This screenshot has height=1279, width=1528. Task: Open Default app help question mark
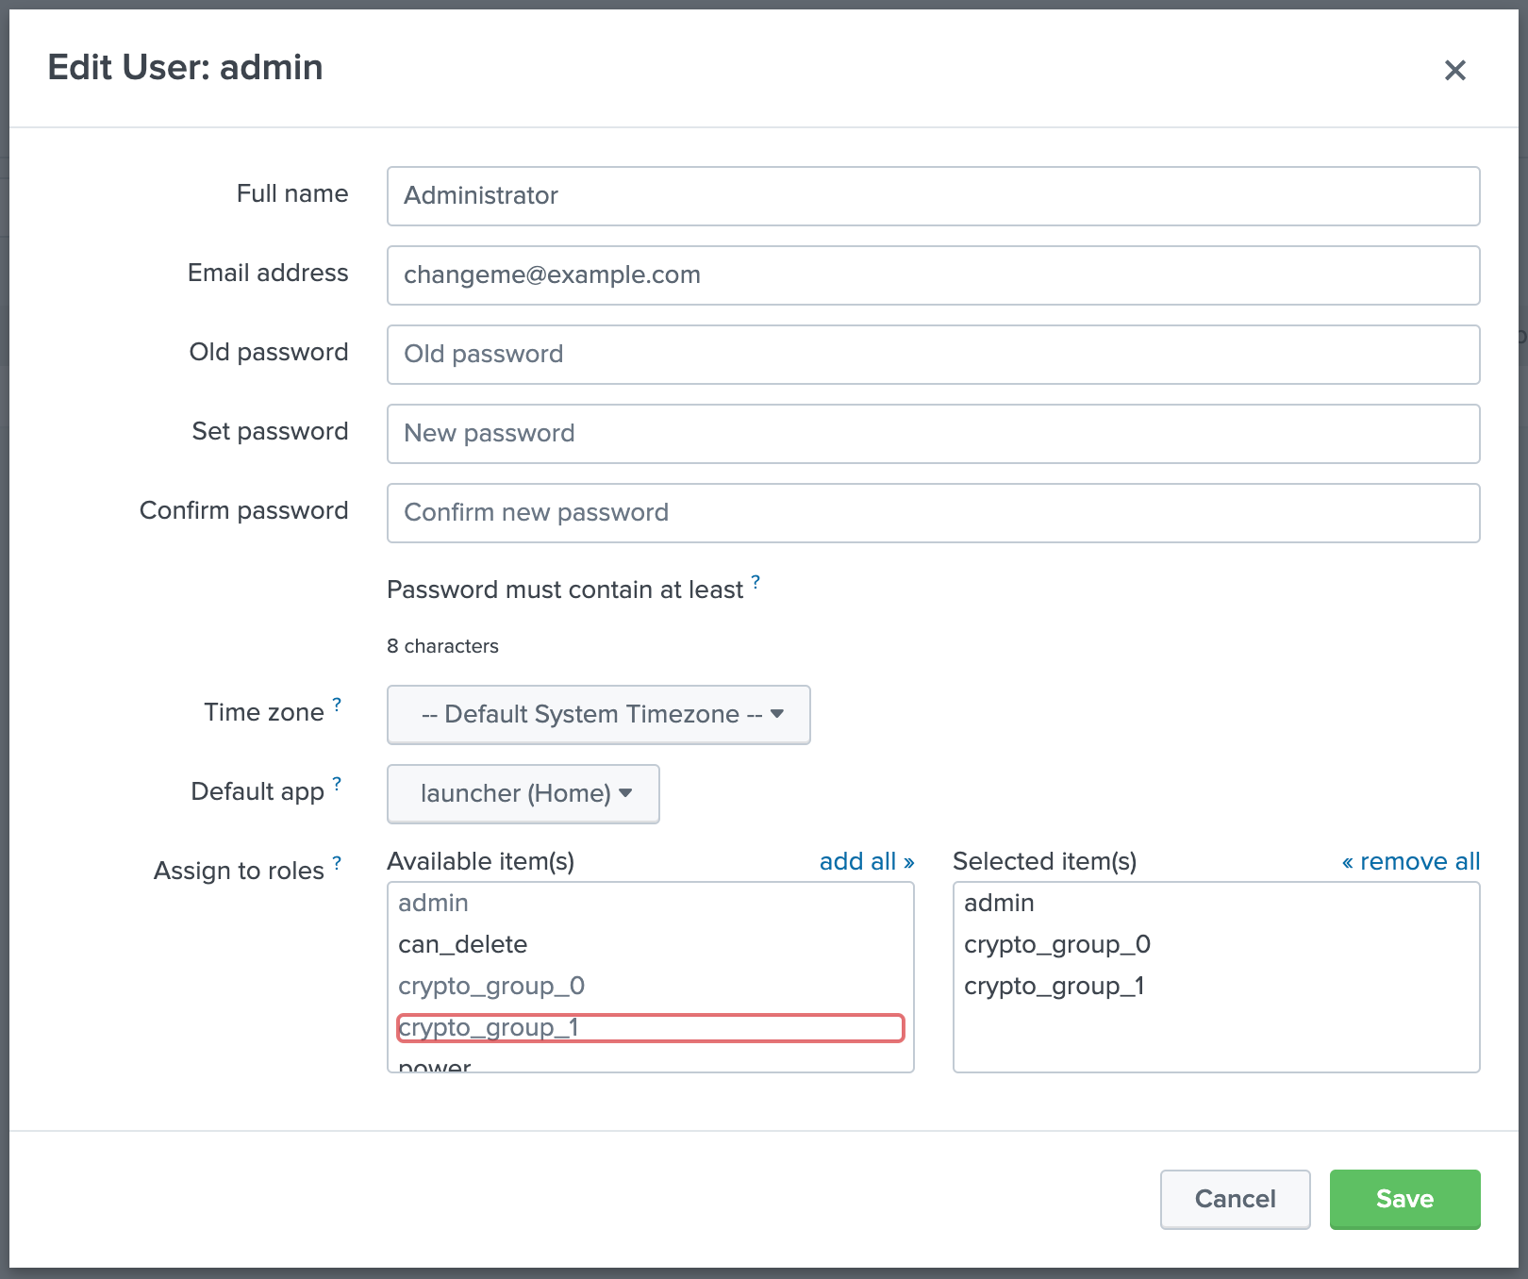pyautogui.click(x=337, y=784)
